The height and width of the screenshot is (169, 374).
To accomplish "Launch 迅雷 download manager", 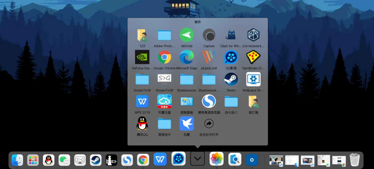I will point(187,123).
